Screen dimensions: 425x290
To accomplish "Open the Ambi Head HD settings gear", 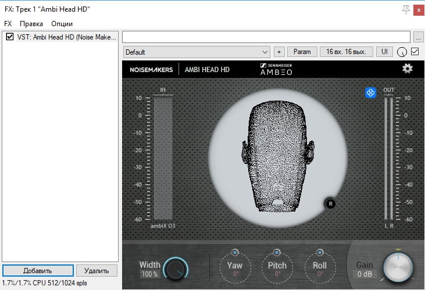I will coord(408,69).
